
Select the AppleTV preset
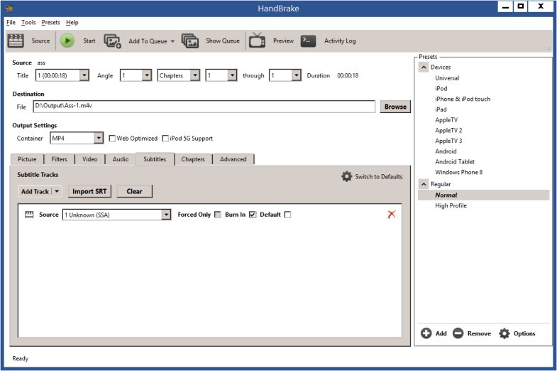point(446,120)
